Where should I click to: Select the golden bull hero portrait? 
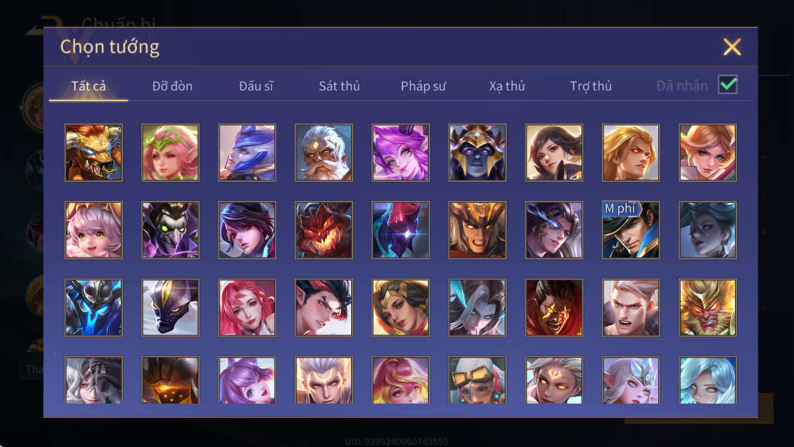coord(93,152)
